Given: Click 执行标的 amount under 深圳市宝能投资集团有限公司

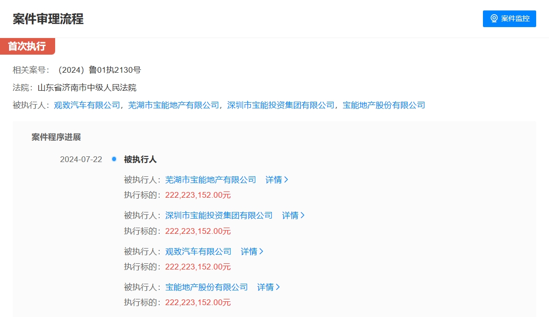Looking at the screenshot, I should [198, 231].
